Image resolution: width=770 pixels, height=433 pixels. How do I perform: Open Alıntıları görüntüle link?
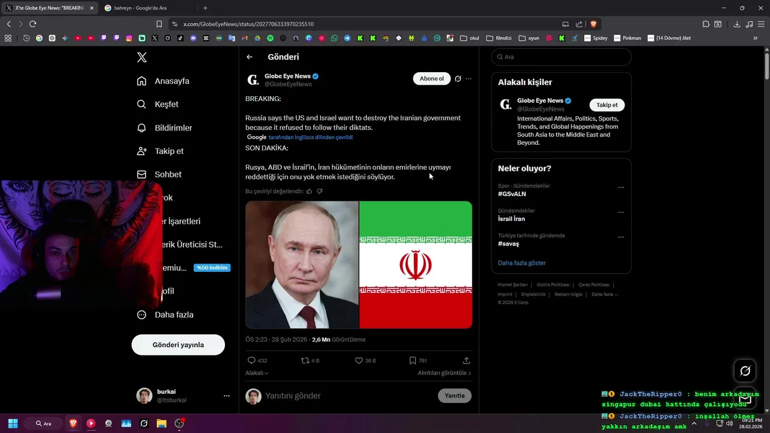tap(445, 373)
